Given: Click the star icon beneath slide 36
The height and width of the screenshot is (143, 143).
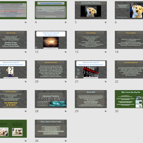Looking at the screenshot, I should (x=65, y=141).
